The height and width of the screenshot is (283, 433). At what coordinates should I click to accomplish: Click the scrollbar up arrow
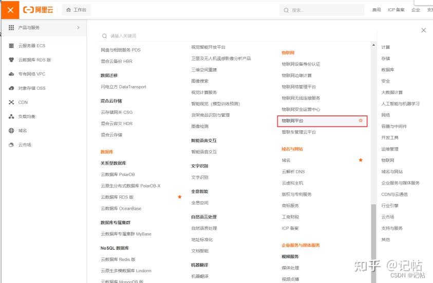pos(373,45)
